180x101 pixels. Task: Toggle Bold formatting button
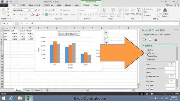coord(14,15)
